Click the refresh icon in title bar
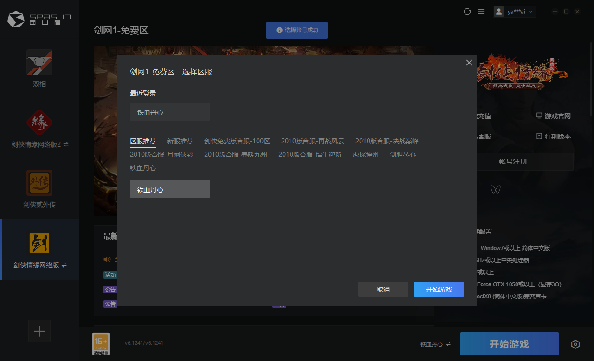This screenshot has width=594, height=361. (467, 12)
